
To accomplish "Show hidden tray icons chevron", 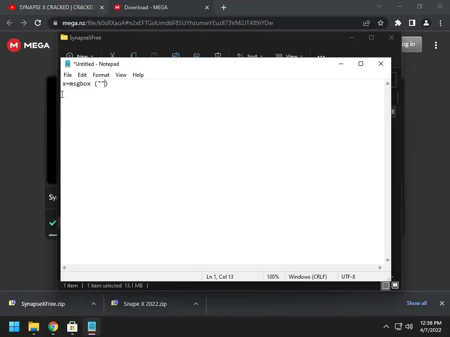I will (x=386, y=326).
